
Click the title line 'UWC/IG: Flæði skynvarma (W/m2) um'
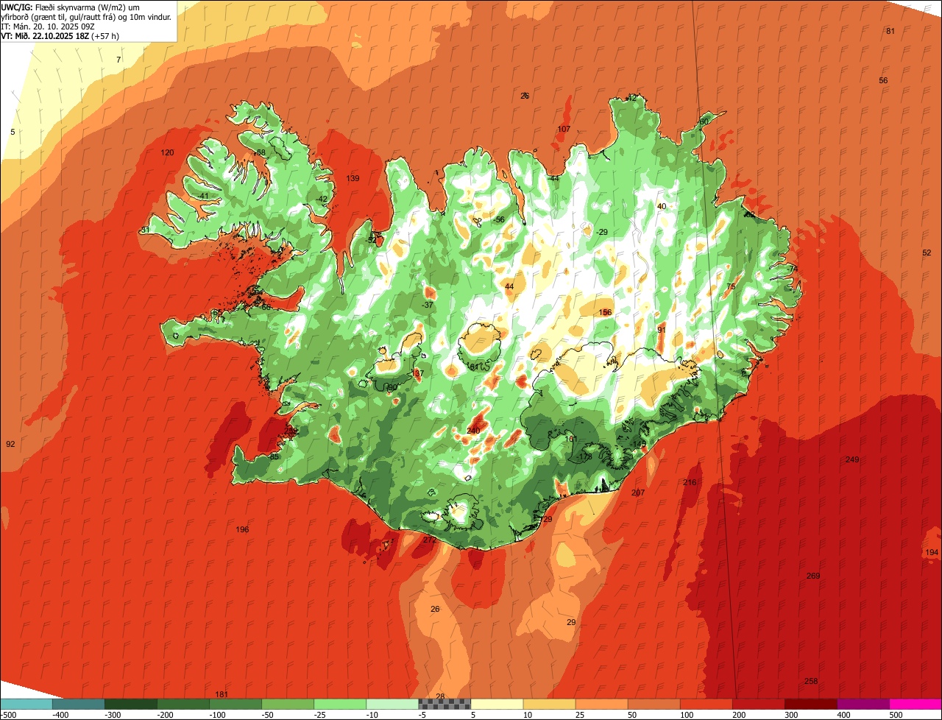click(71, 7)
